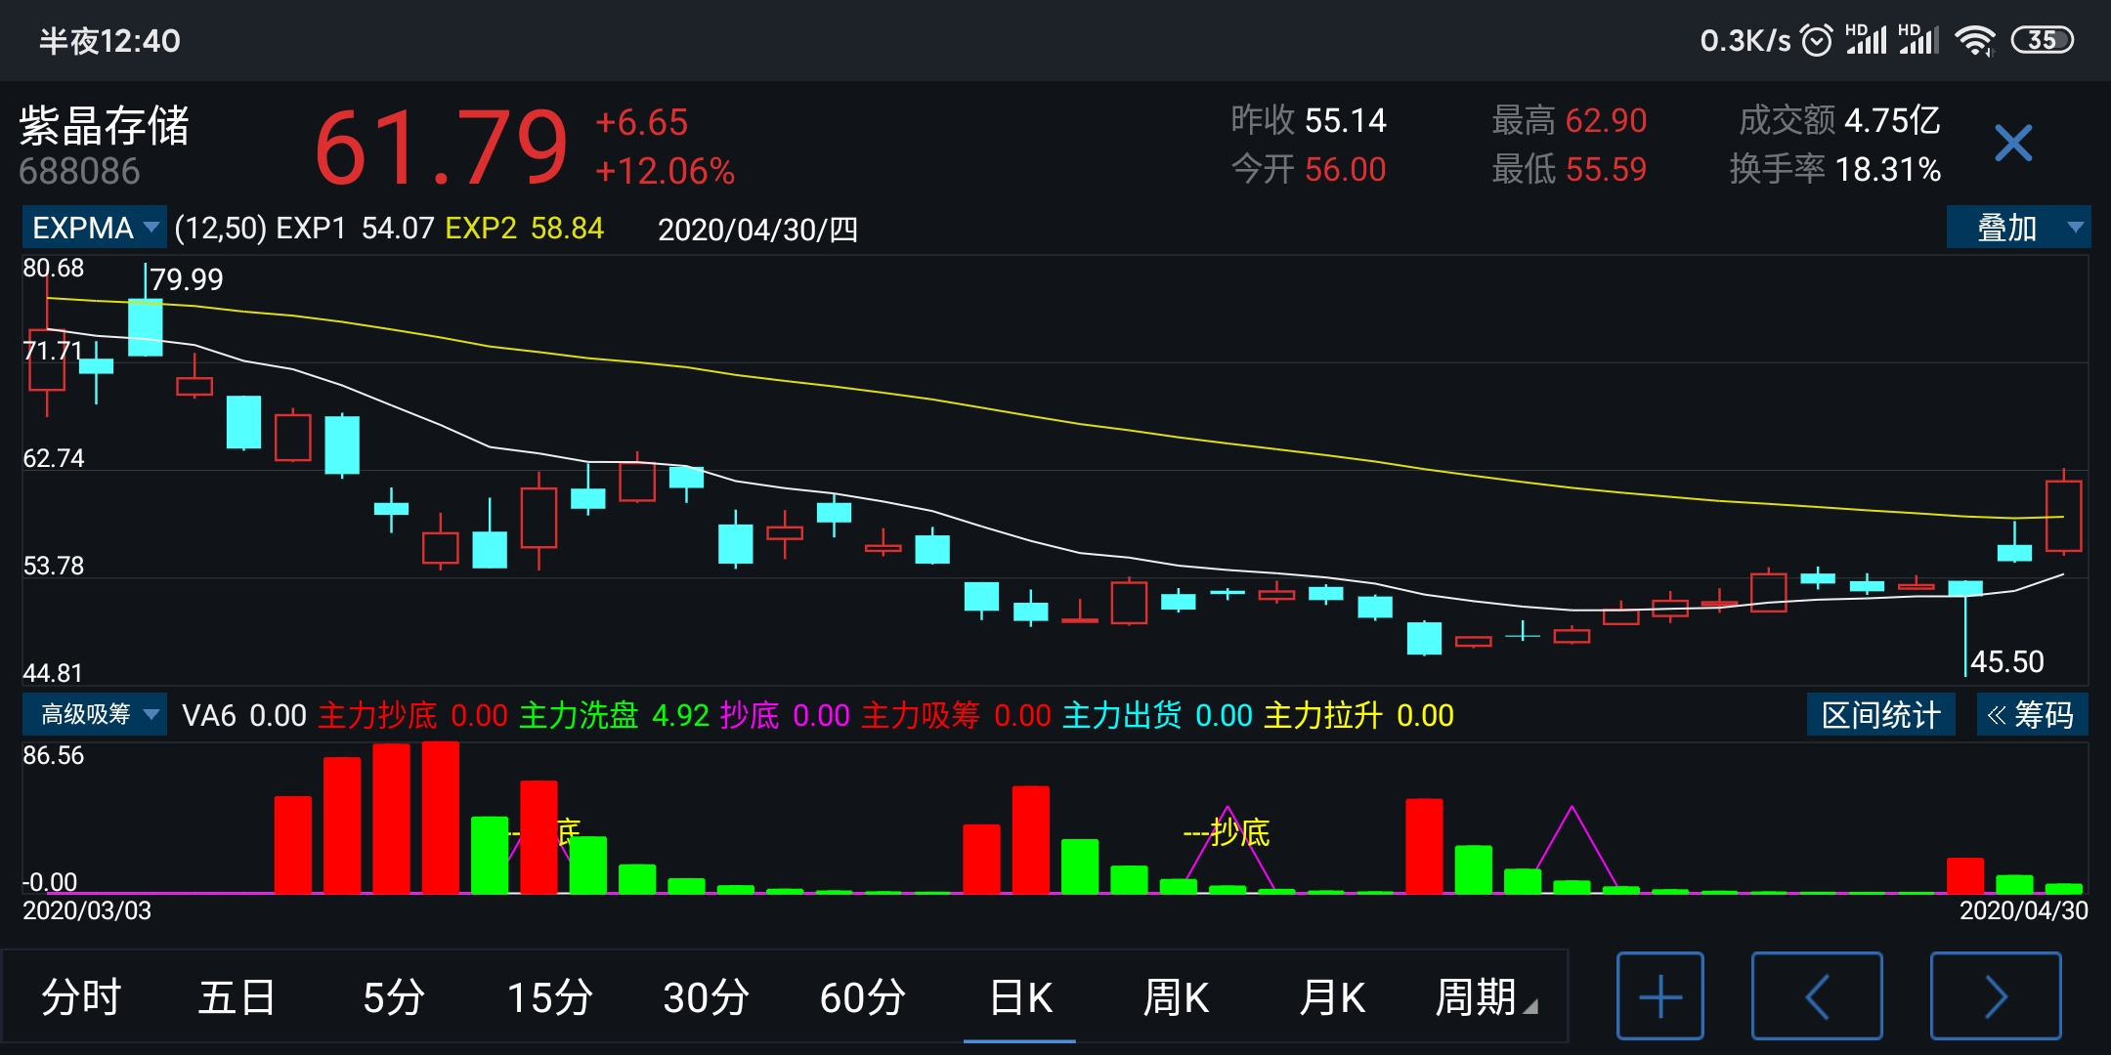Open the 高级吸筹 indicator dropdown
Image resolution: width=2111 pixels, height=1055 pixels.
click(x=95, y=715)
